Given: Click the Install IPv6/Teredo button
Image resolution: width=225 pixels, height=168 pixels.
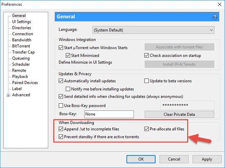Looking at the screenshot, I should (x=179, y=64).
